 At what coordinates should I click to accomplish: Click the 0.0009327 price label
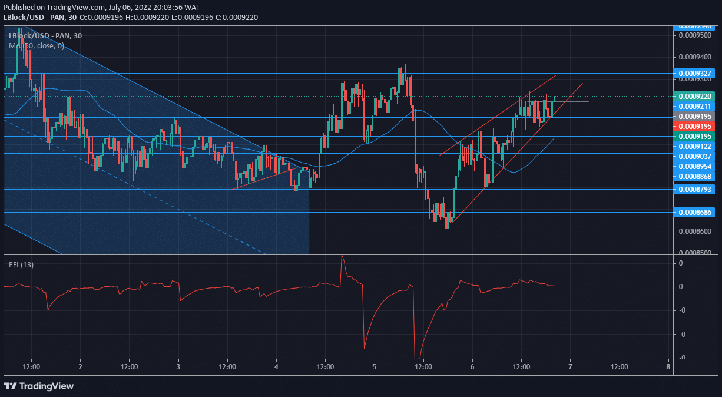click(695, 74)
